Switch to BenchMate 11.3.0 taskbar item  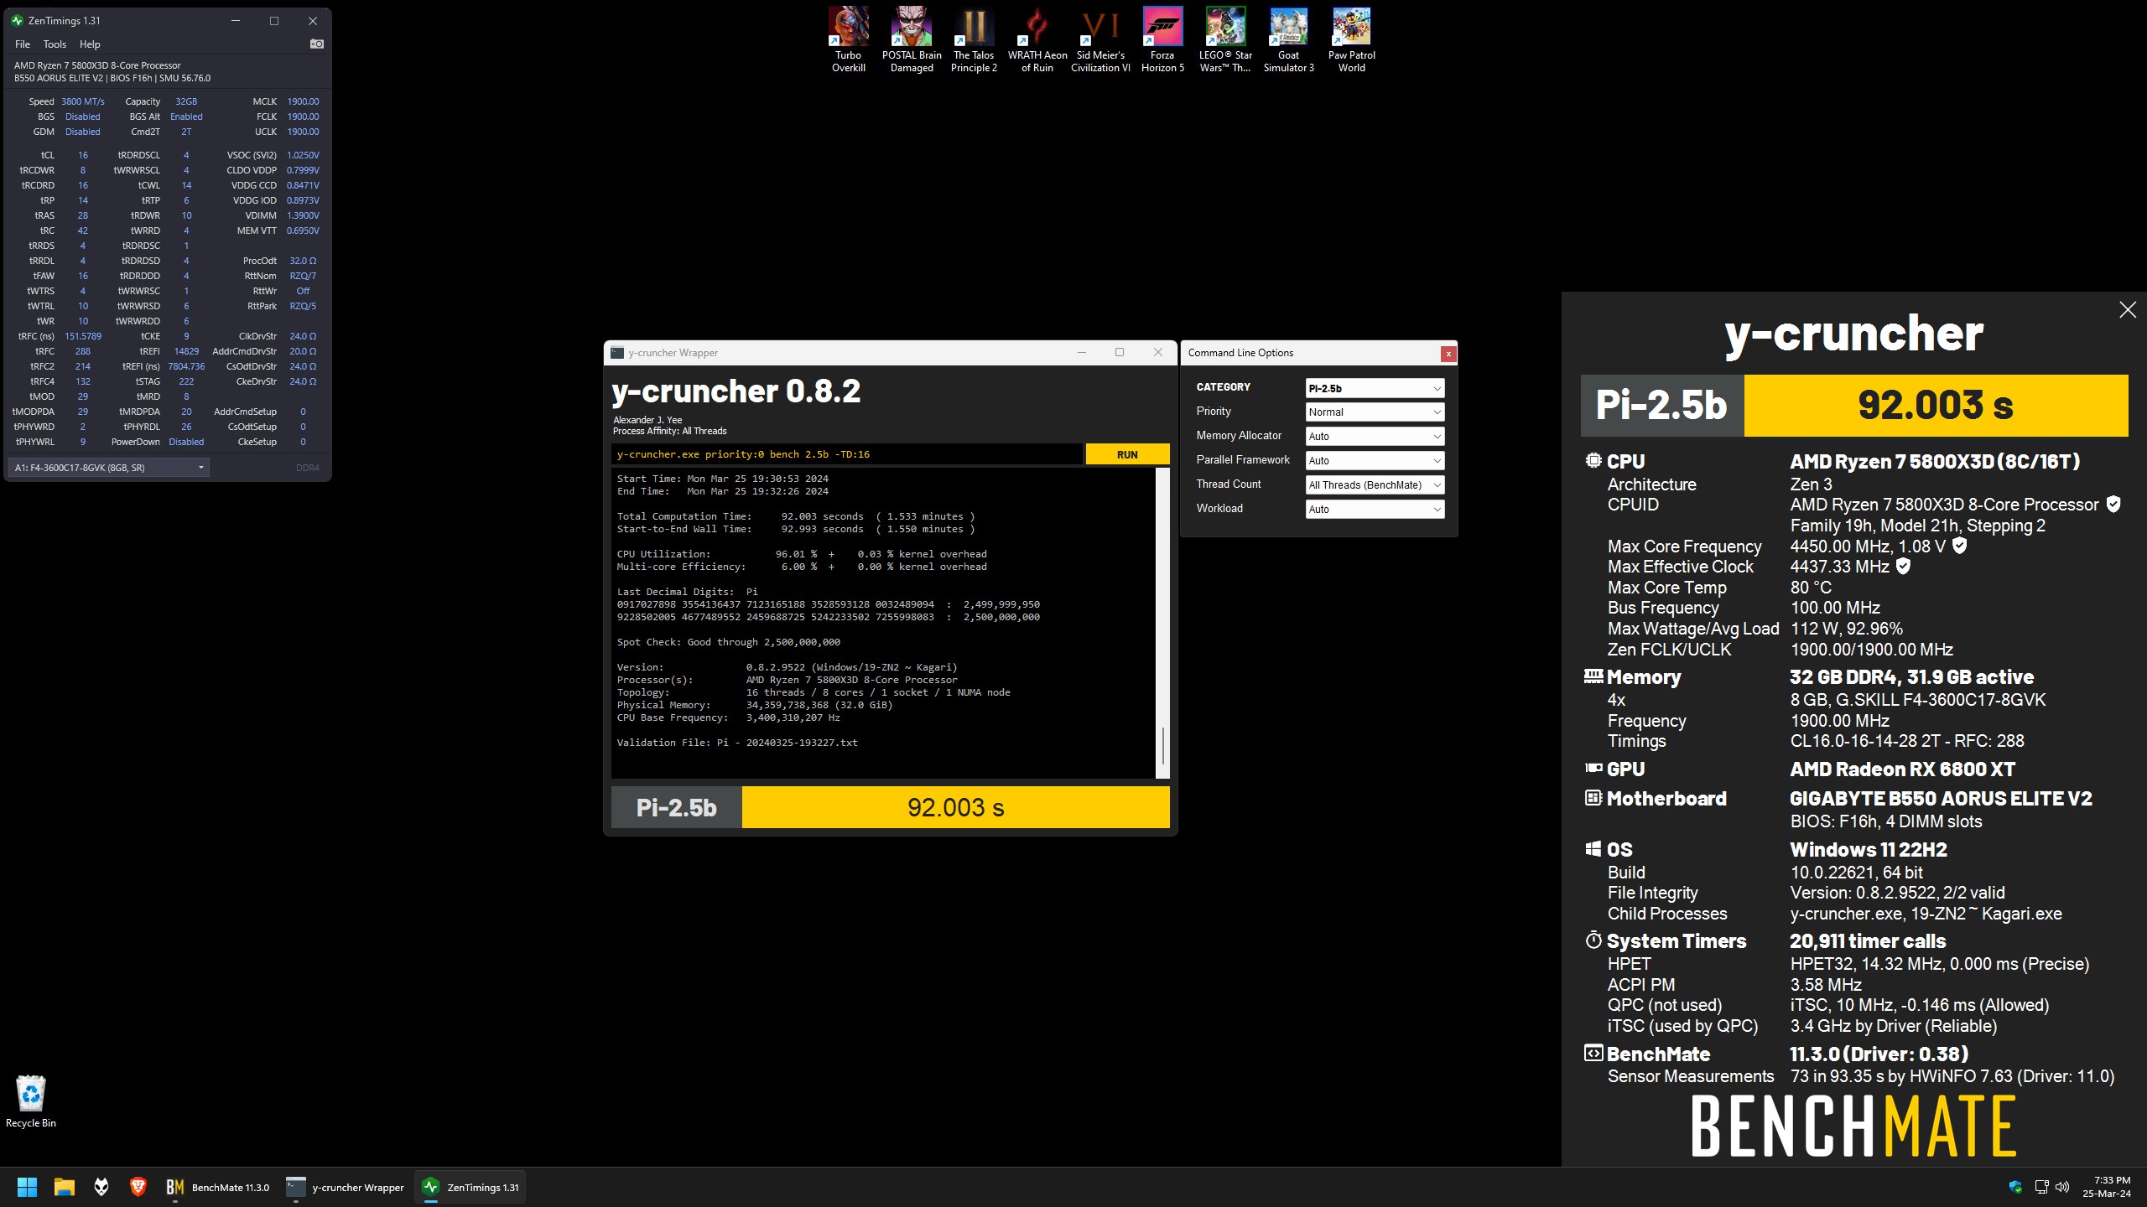(218, 1187)
